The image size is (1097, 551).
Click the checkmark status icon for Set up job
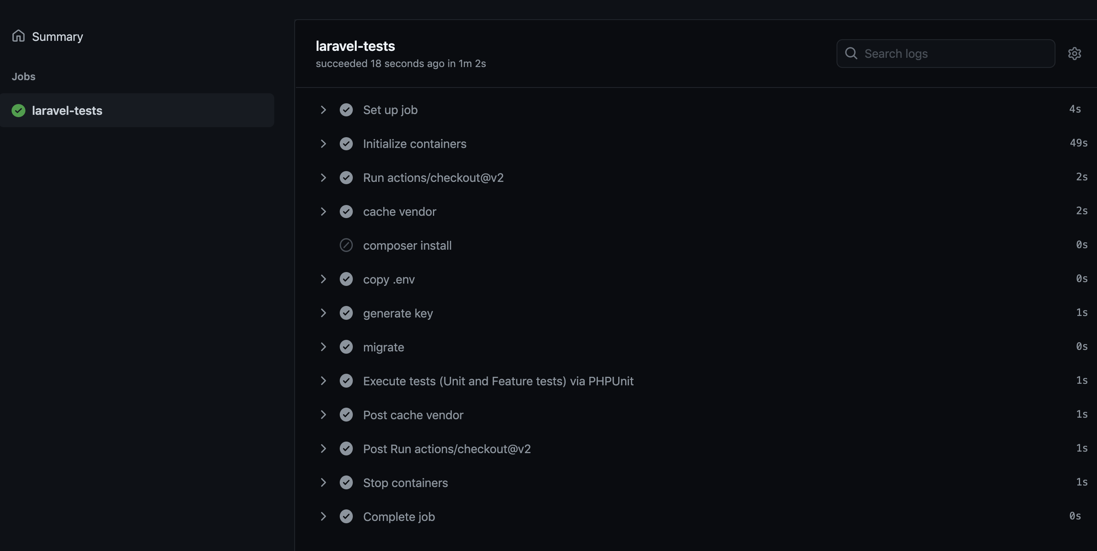pyautogui.click(x=346, y=110)
